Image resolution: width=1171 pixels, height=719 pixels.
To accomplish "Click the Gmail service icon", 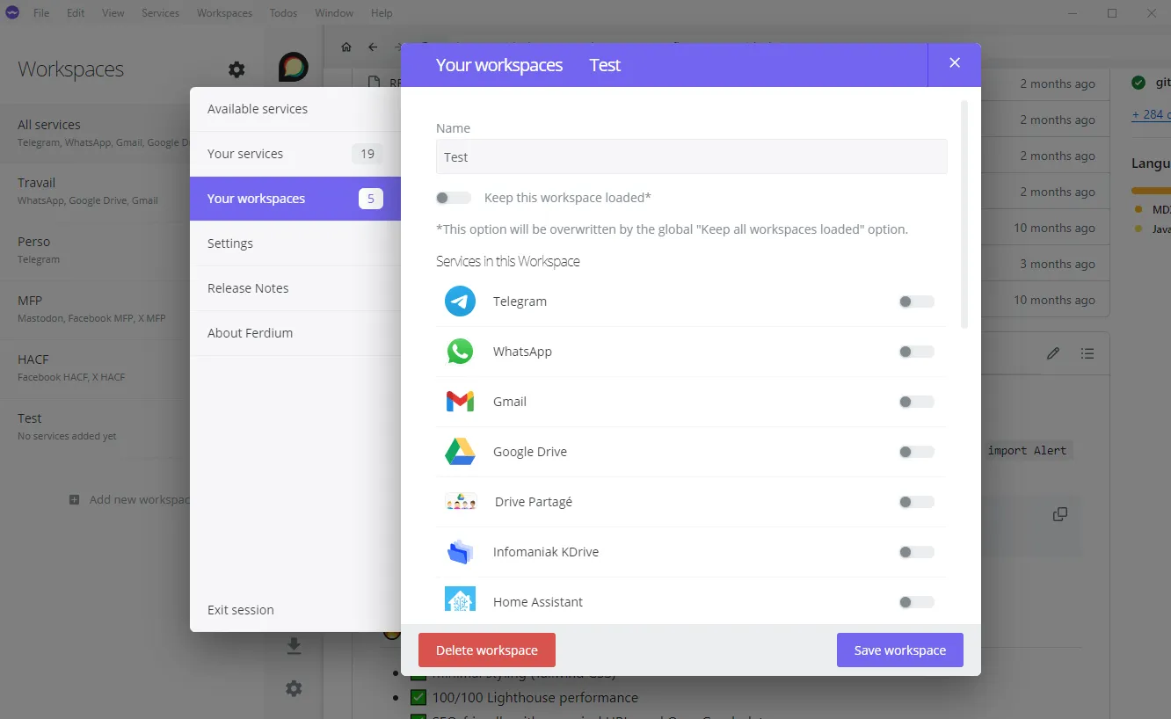I will point(460,402).
